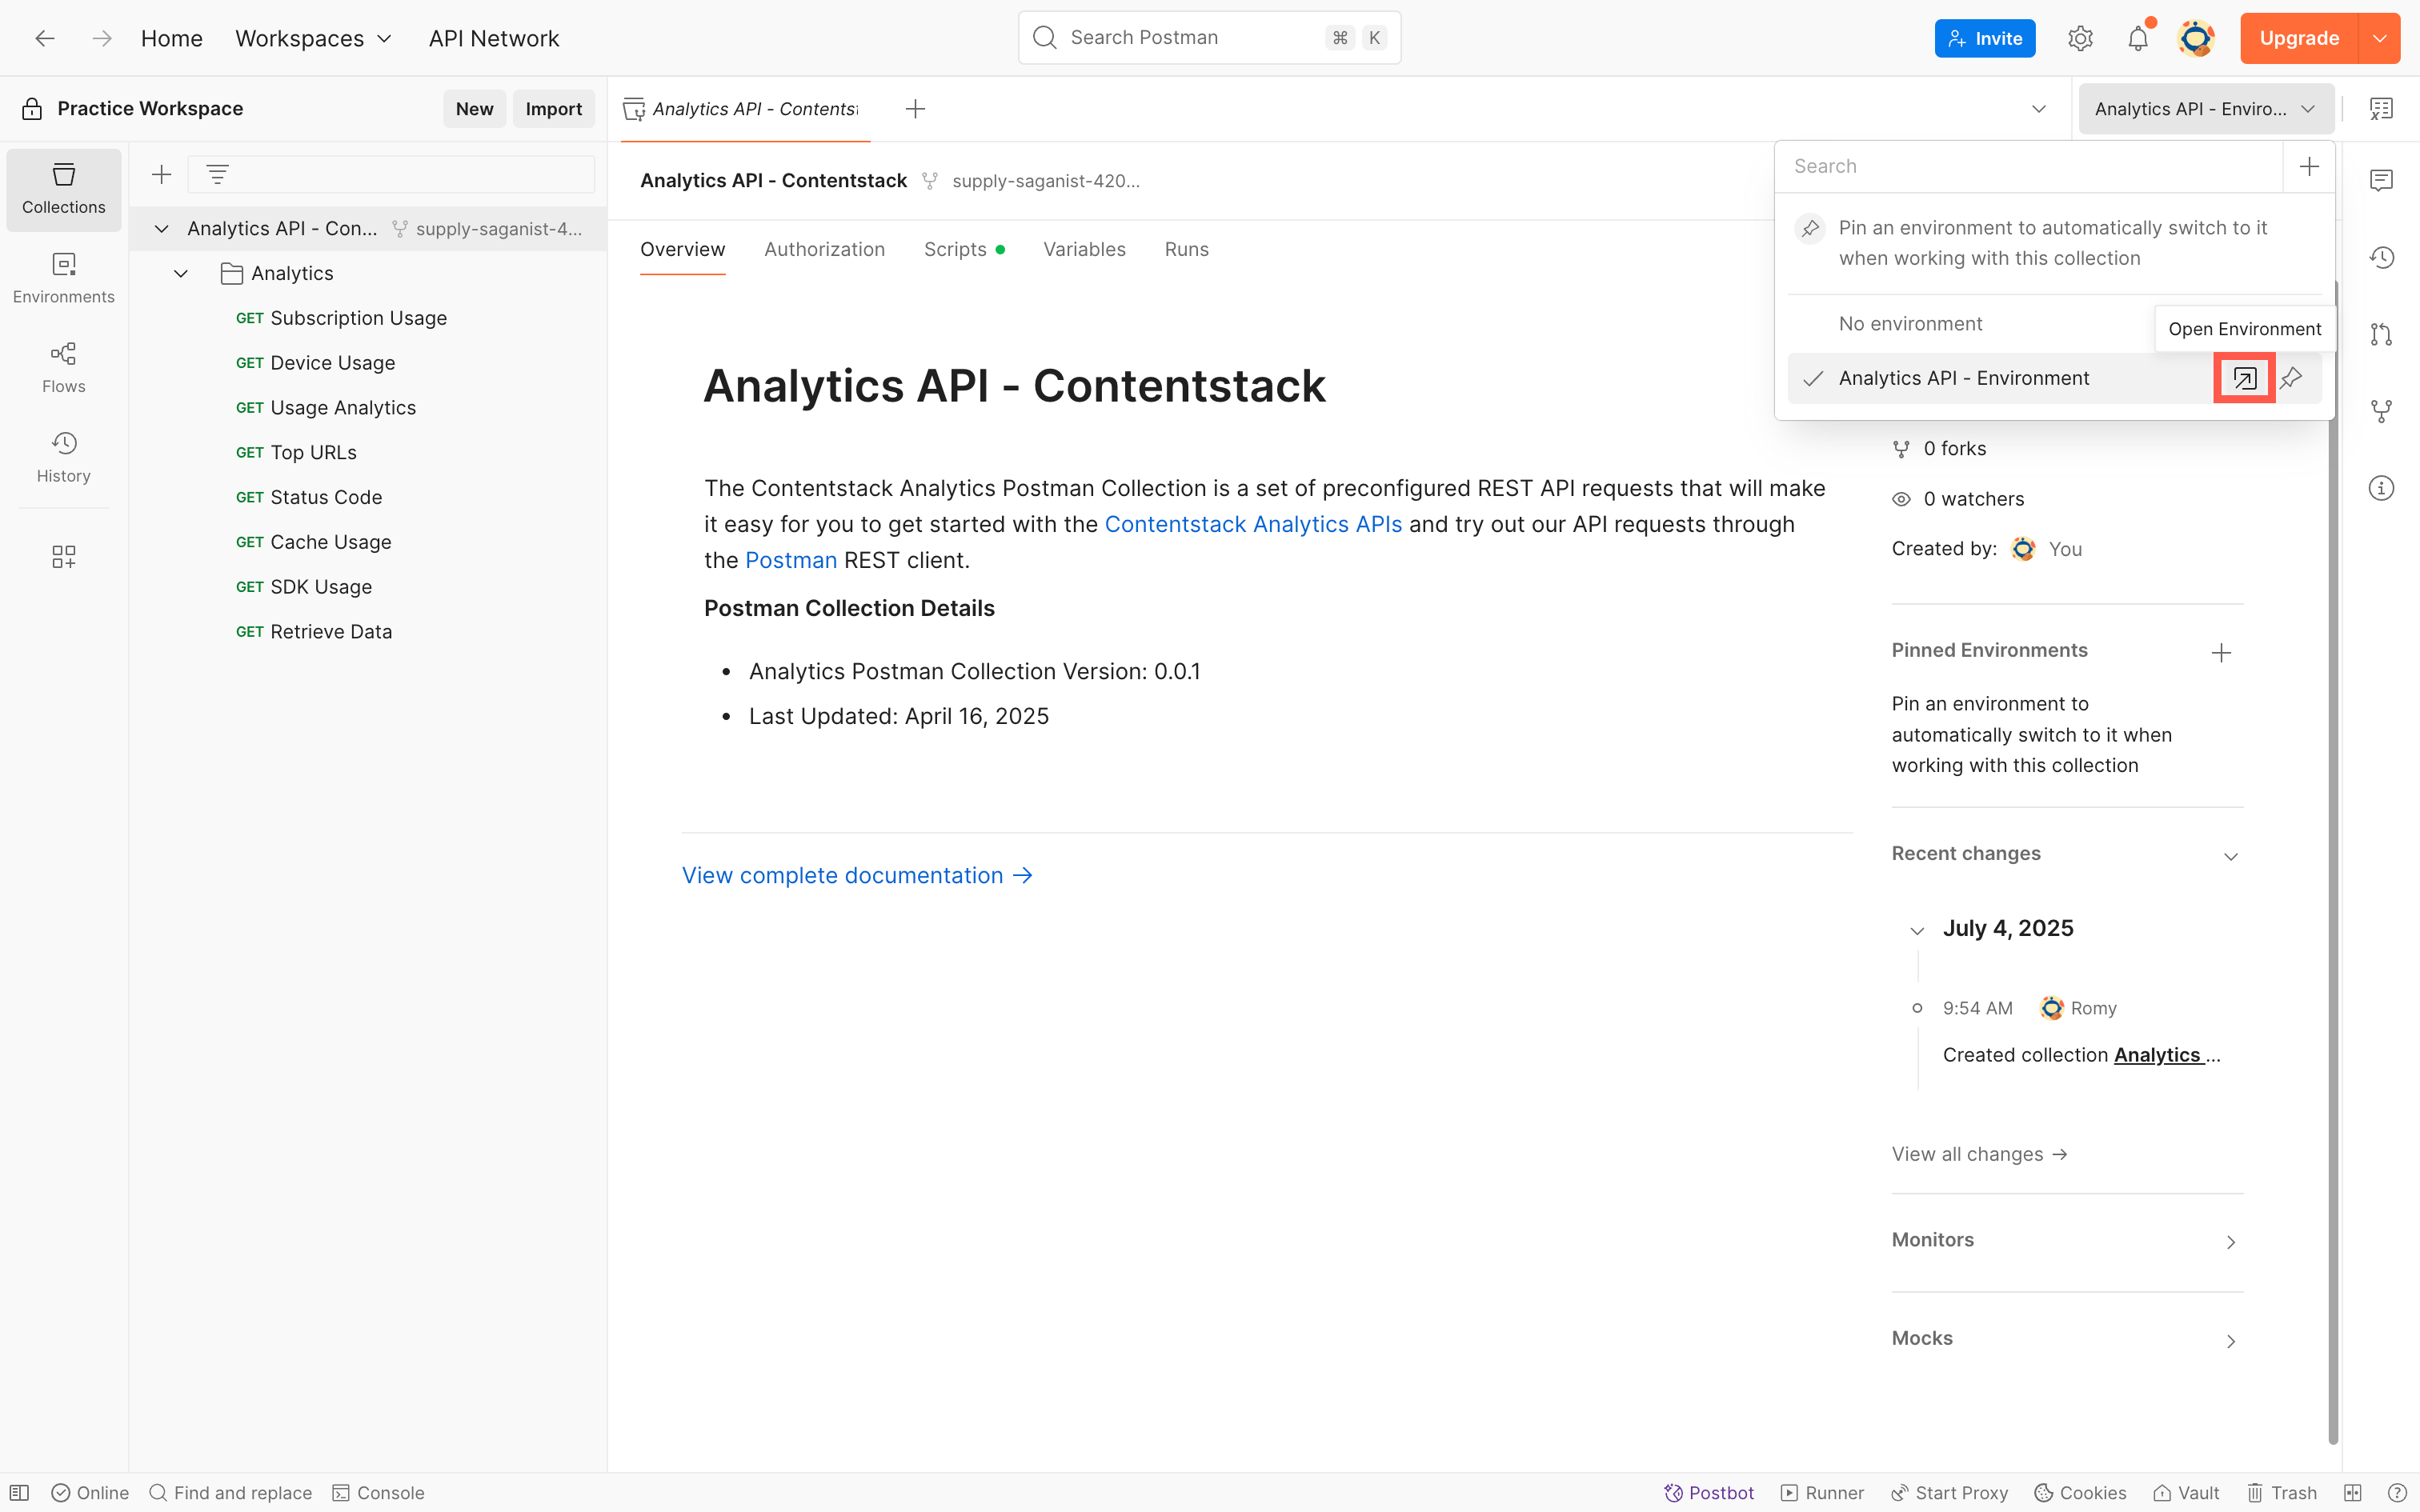
Task: Open help question mark icon in status bar
Action: 2397,1493
